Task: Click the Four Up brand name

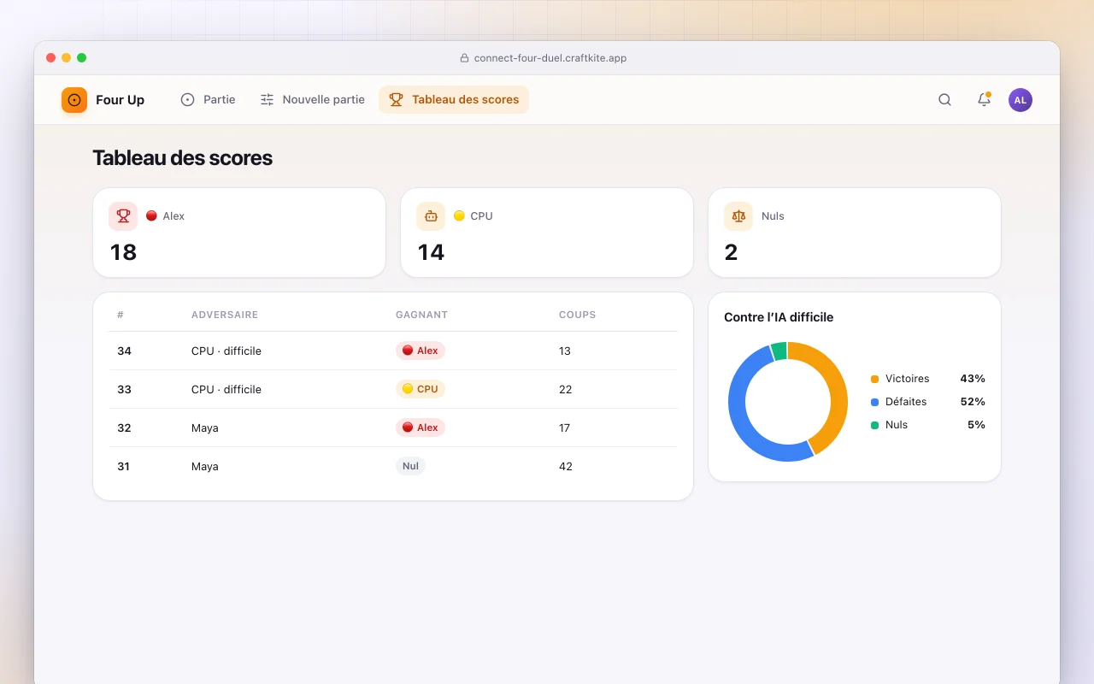Action: tap(120, 100)
